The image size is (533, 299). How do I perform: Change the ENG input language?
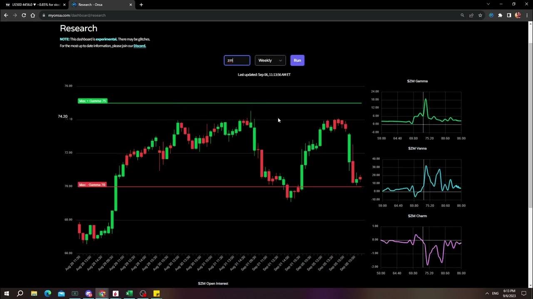(496, 293)
